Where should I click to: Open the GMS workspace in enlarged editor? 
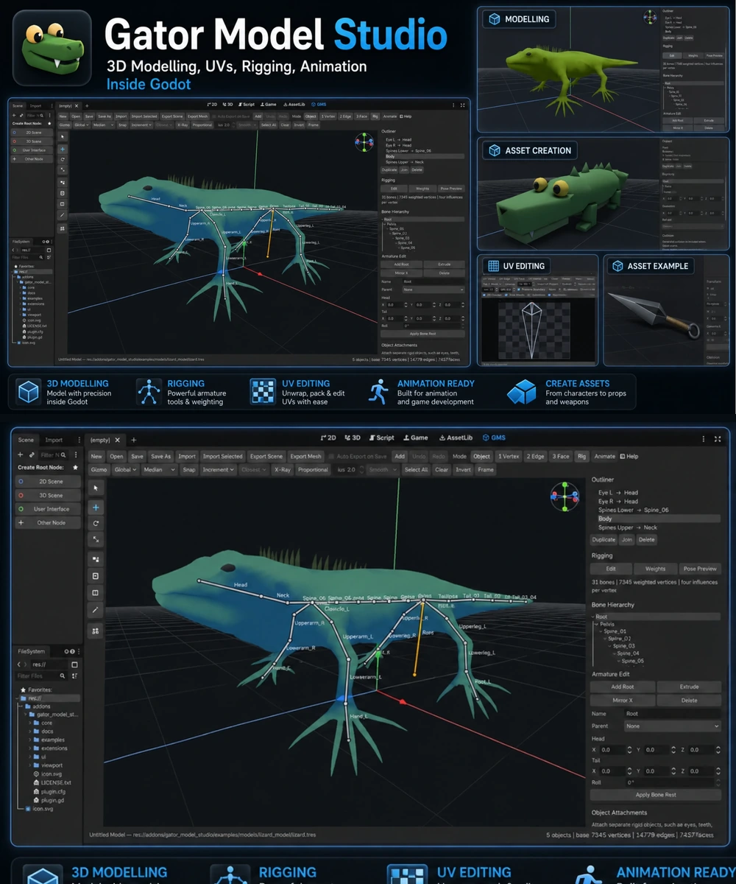click(493, 438)
